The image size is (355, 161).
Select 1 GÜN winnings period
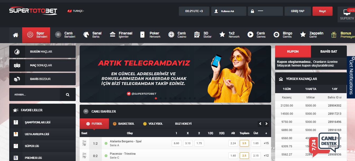point(287,89)
